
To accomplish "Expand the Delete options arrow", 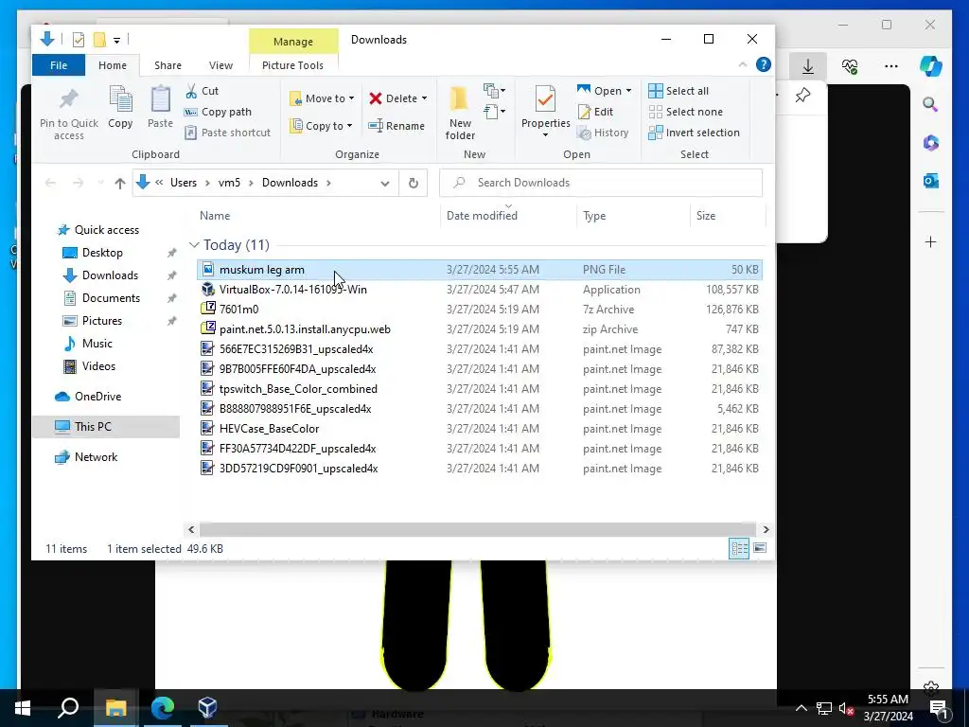I will (424, 98).
